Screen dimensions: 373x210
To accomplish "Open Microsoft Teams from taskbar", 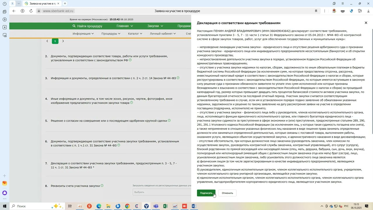I will point(156,206).
